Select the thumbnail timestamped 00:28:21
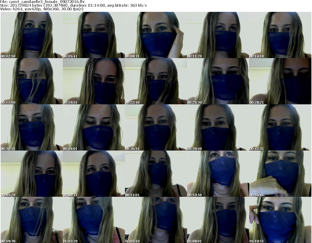312x243 pixels. (280, 81)
